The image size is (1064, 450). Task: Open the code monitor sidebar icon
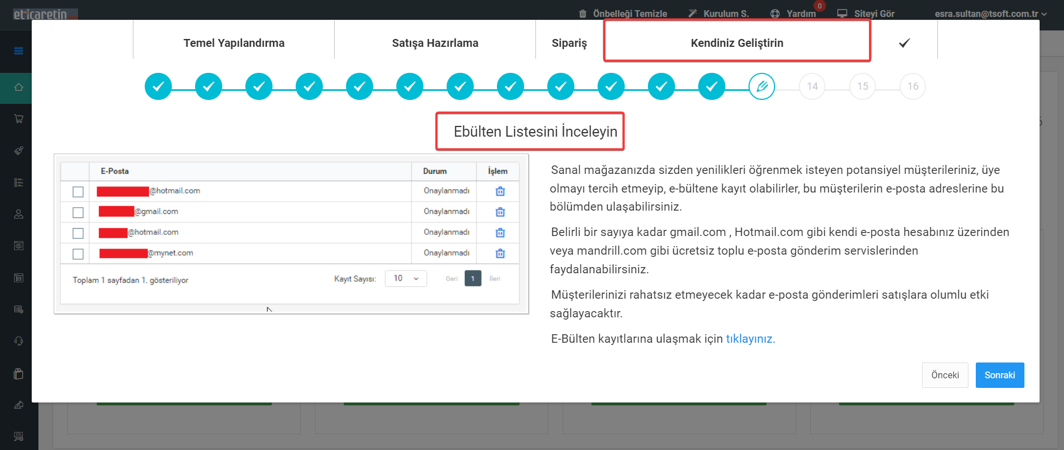[19, 436]
